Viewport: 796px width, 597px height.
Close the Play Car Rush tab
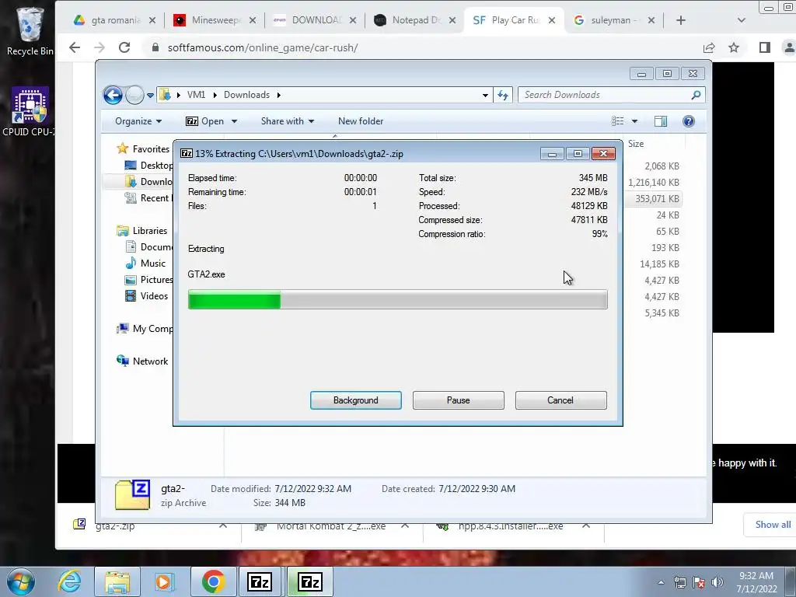552,20
